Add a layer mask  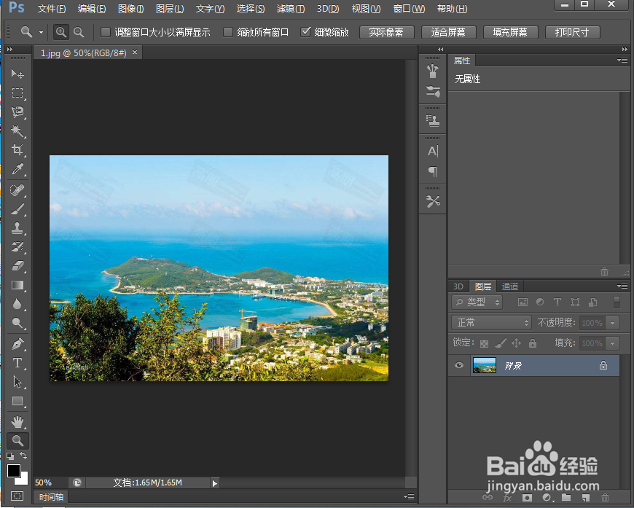527,498
